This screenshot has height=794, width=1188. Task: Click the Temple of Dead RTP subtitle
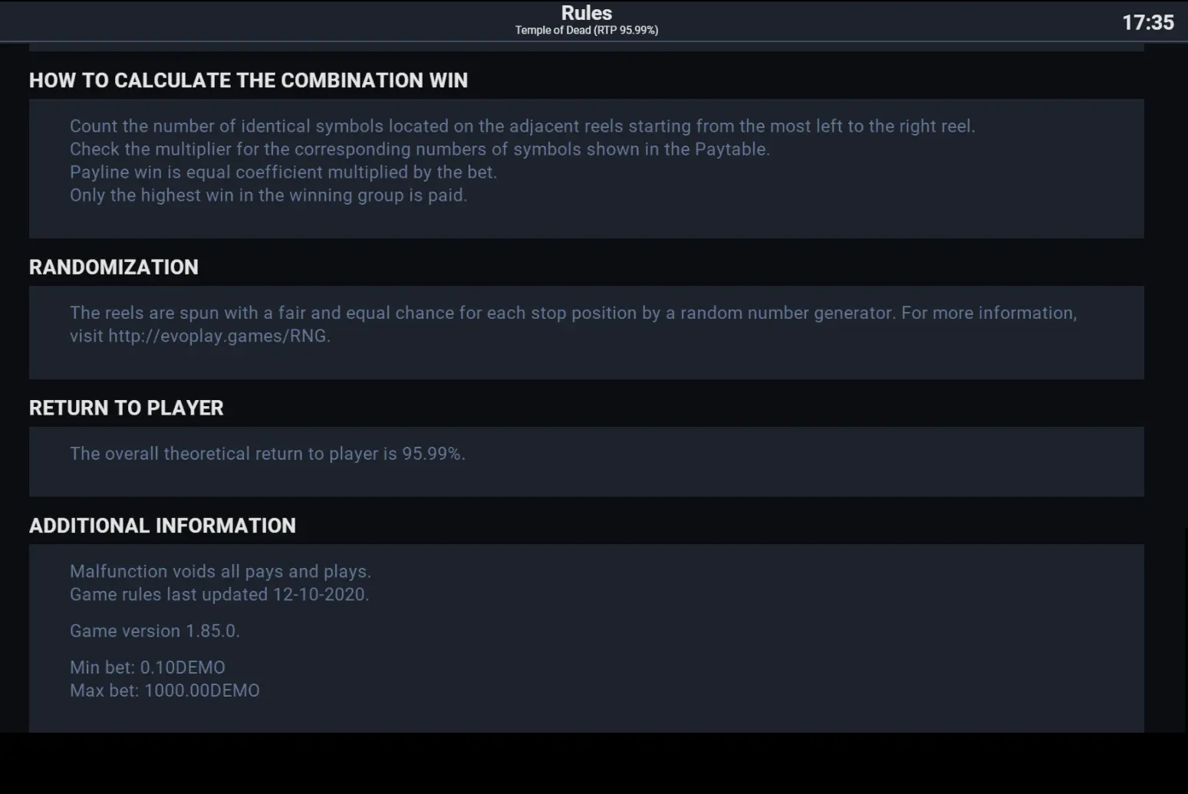[586, 31]
